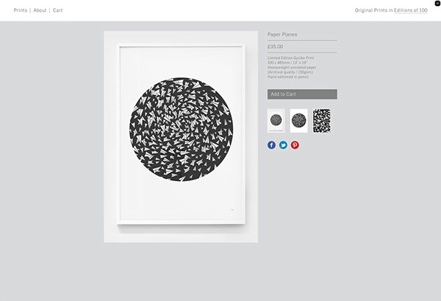Image resolution: width=441 pixels, height=301 pixels.
Task: Pin this print with Pinterest icon
Action: click(x=295, y=145)
